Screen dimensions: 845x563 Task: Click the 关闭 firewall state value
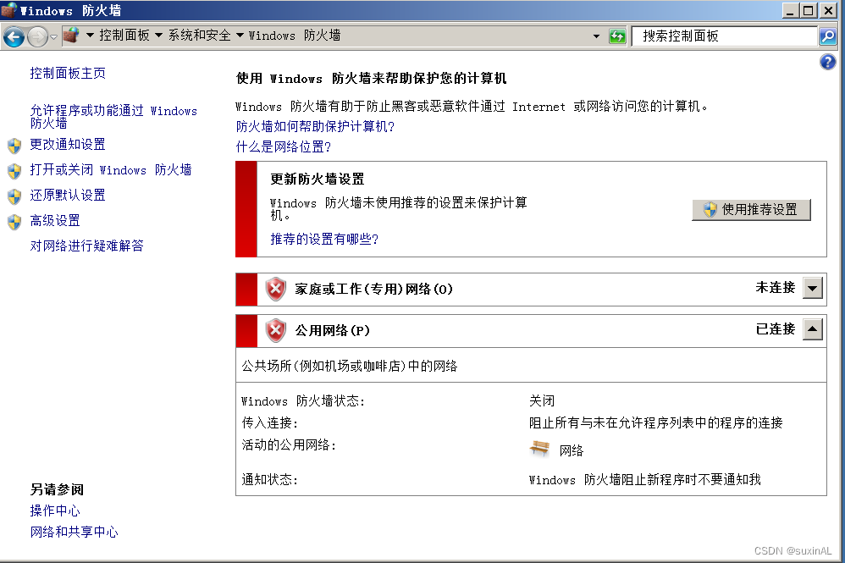542,400
